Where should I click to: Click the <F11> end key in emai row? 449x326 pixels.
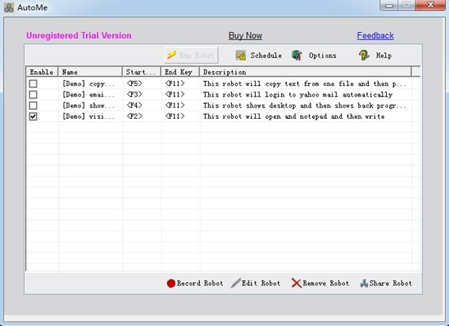pos(174,94)
